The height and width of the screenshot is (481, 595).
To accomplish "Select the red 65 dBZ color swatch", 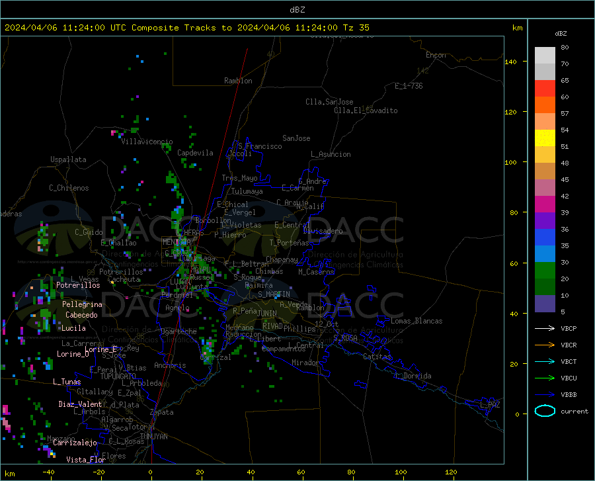I will (545, 89).
